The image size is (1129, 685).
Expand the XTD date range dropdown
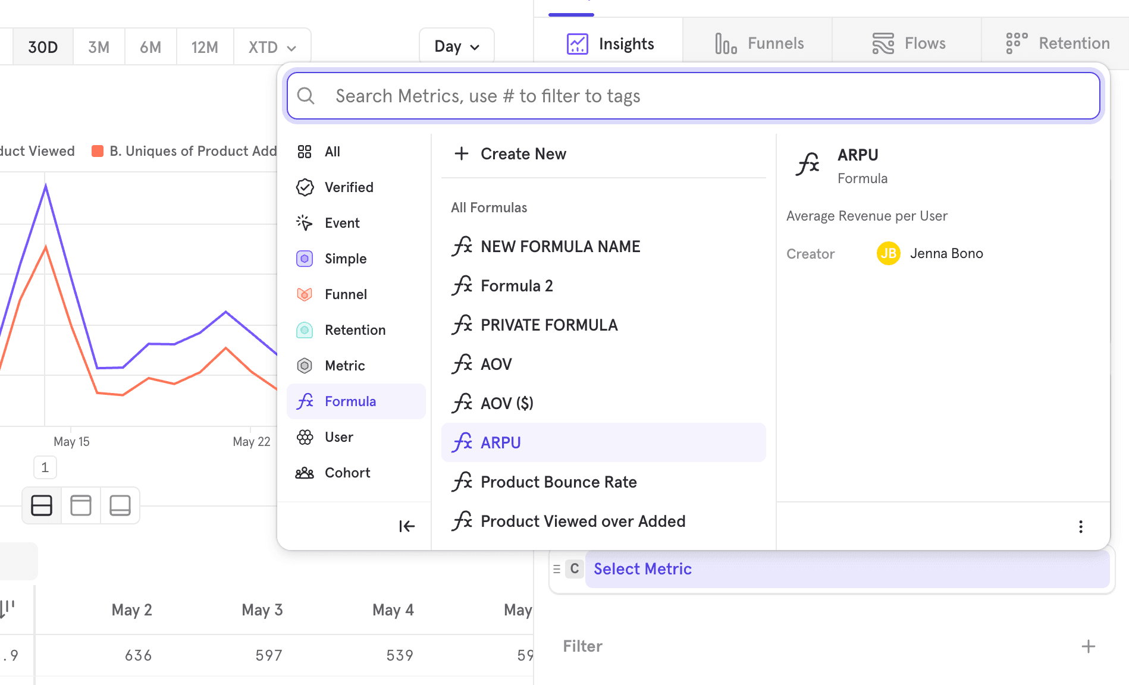point(272,48)
